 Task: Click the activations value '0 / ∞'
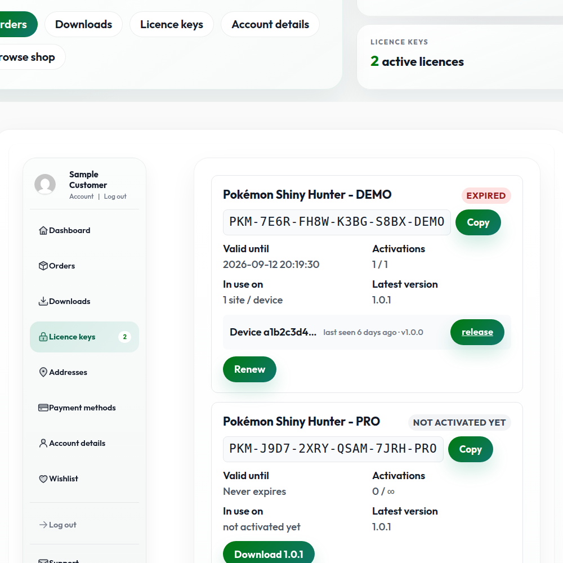(x=383, y=491)
